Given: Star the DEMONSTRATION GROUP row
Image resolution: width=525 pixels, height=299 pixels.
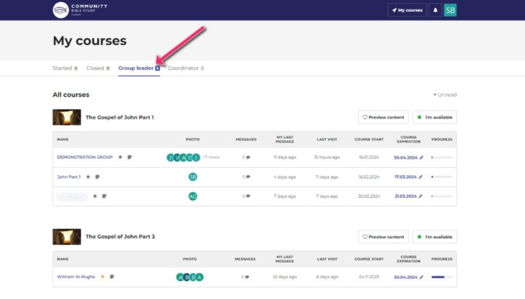Looking at the screenshot, I should tap(120, 157).
